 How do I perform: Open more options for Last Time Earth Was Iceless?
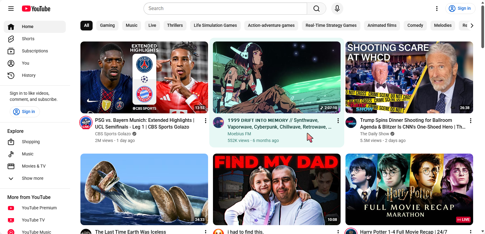click(x=206, y=232)
